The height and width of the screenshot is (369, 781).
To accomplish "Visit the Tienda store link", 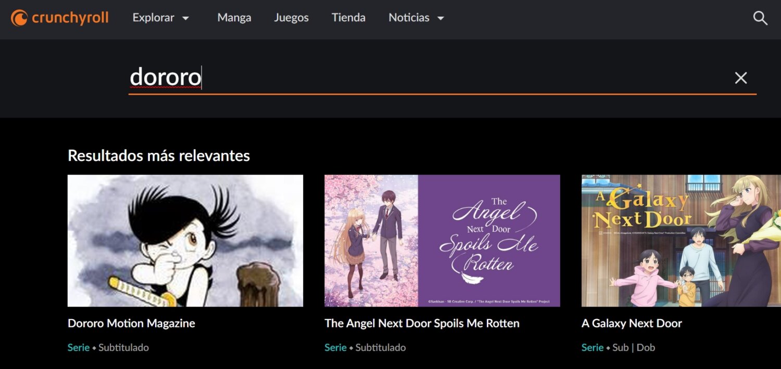I will coord(348,18).
